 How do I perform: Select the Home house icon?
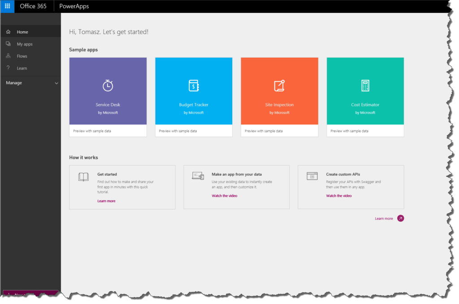(8, 32)
